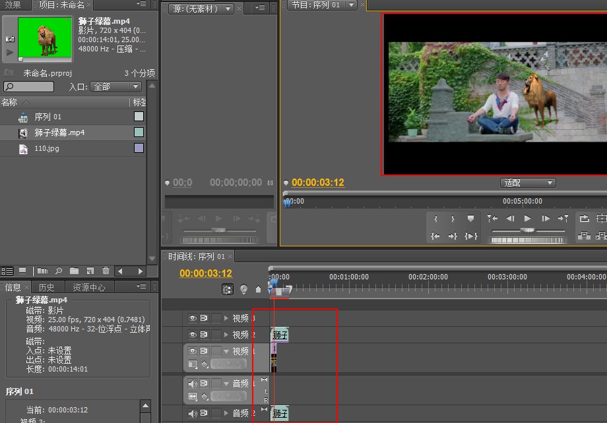This screenshot has height=423, width=607.
Task: Step forward one frame in program monitor
Action: point(546,219)
